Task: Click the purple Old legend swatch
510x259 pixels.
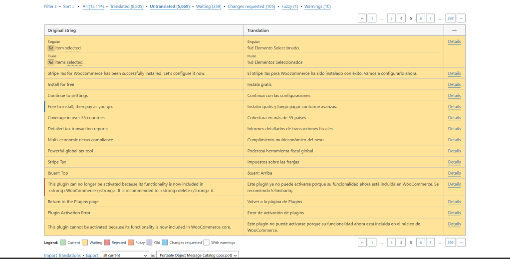Action: tap(149, 243)
